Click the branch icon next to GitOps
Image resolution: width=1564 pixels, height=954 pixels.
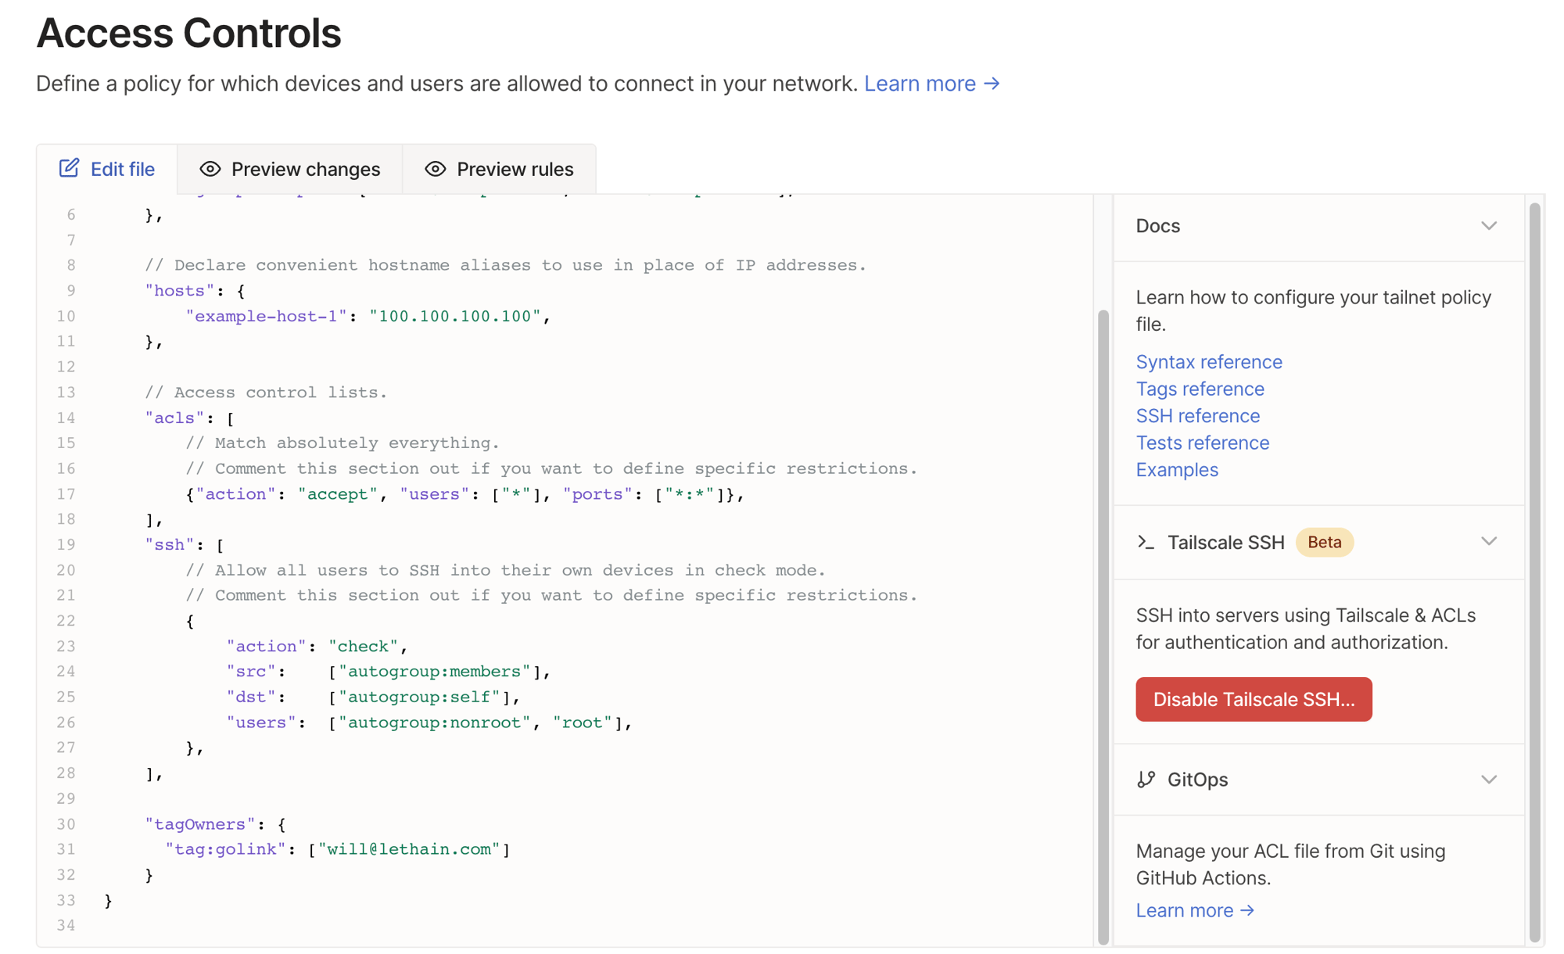(x=1146, y=779)
